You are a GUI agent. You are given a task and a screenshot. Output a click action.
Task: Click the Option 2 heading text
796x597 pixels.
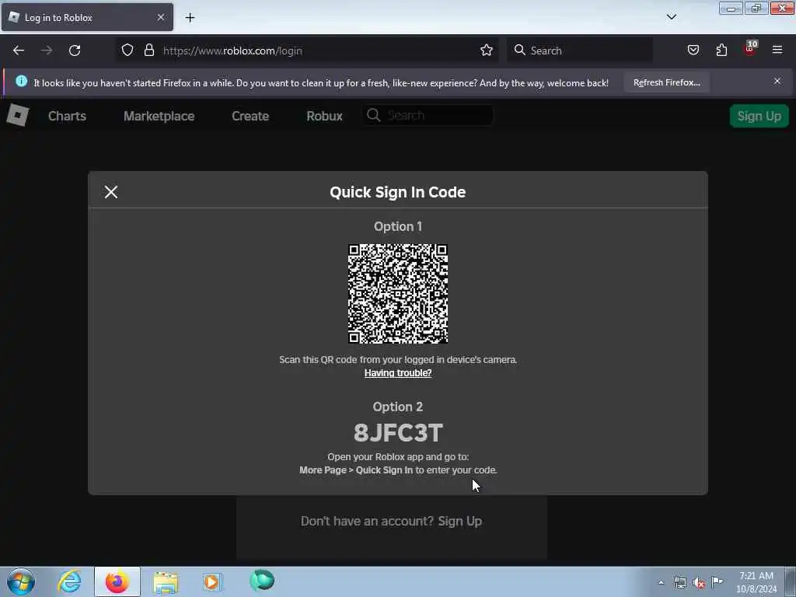(398, 407)
